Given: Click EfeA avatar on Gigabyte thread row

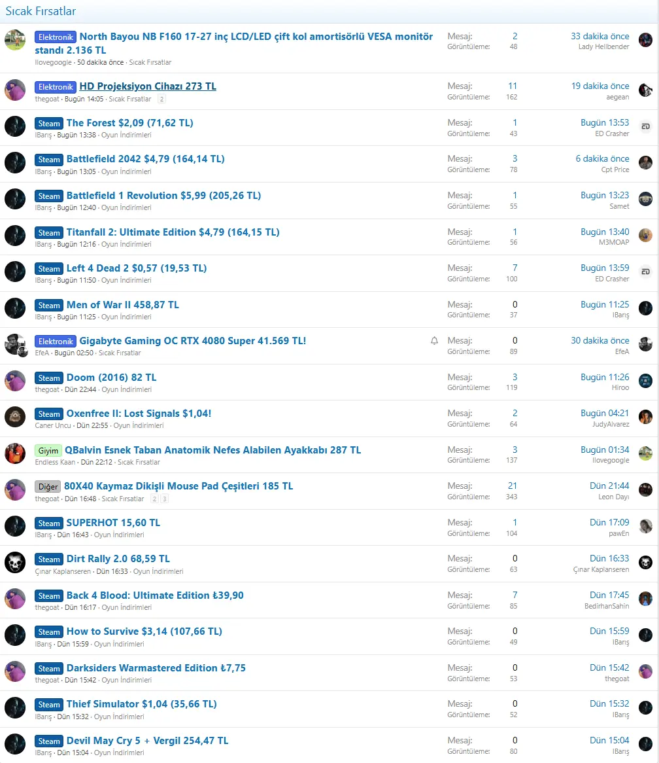Looking at the screenshot, I should tap(15, 344).
